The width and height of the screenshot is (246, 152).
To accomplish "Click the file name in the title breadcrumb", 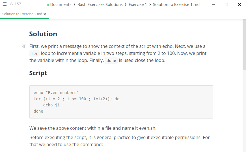I will click(x=176, y=5).
